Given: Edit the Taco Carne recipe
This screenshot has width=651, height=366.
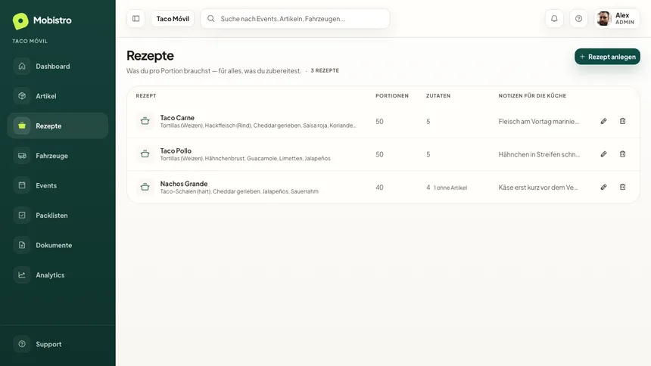Looking at the screenshot, I should click(x=603, y=121).
